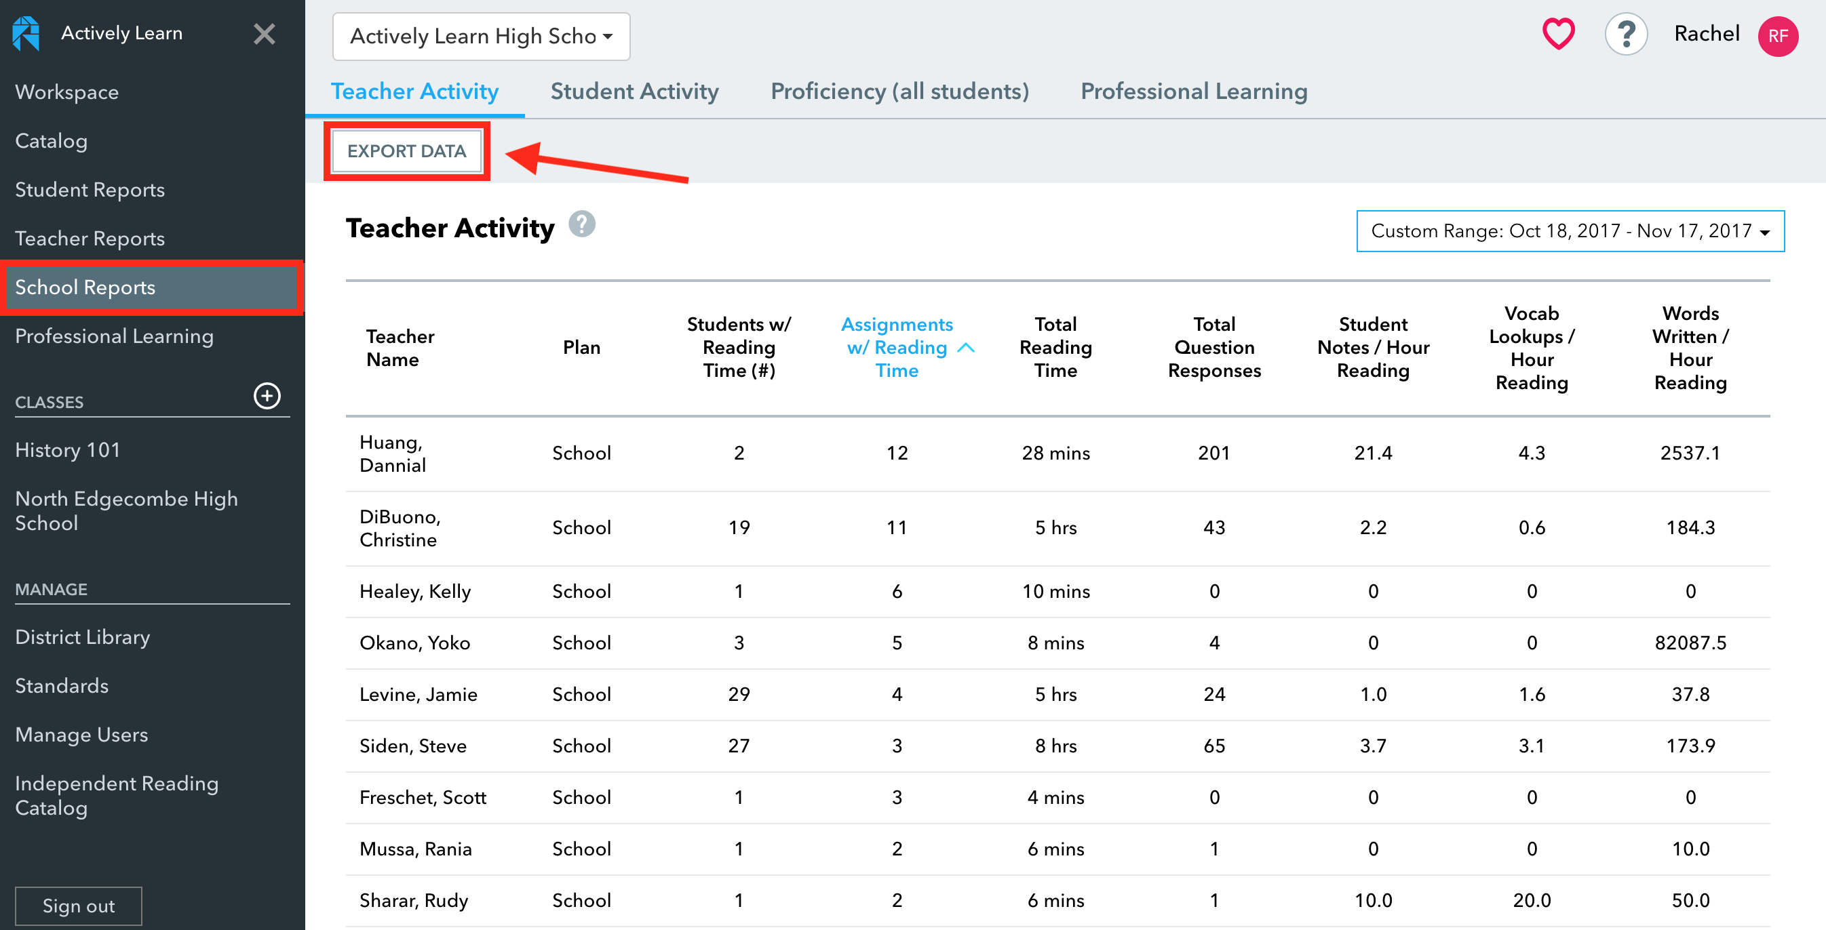This screenshot has height=930, width=1826.
Task: Click teacher name Okano, Yoko
Action: pos(414,643)
